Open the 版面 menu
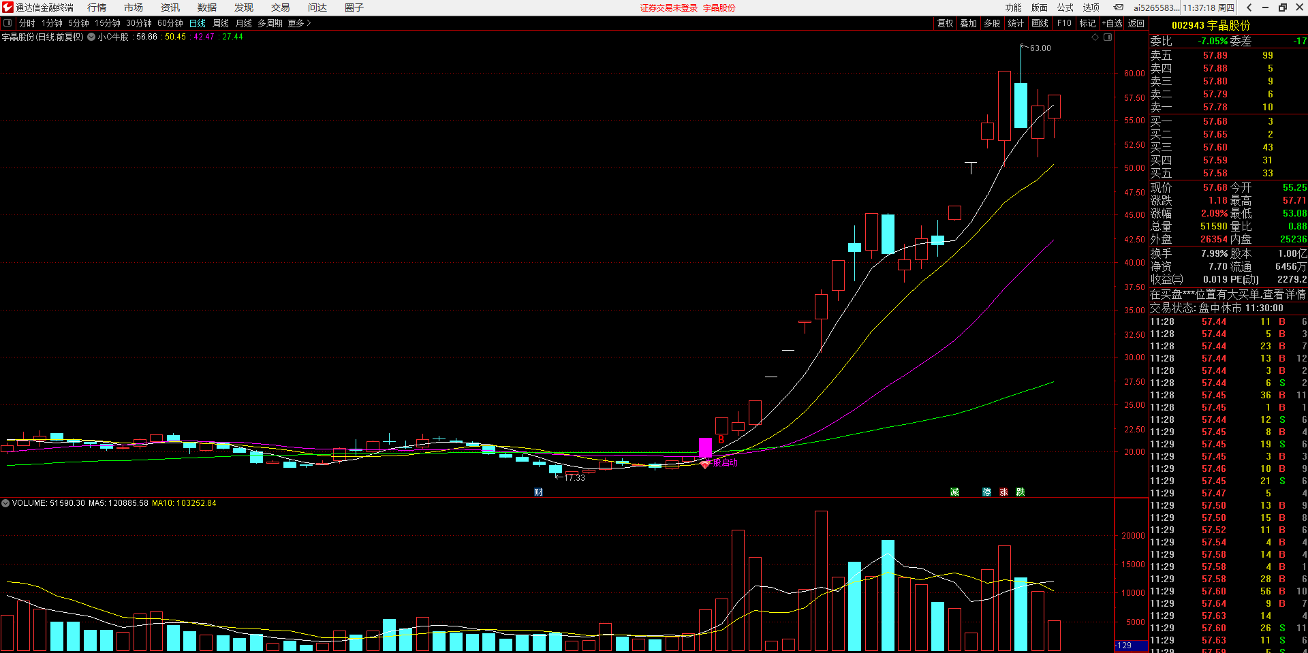 (1040, 7)
